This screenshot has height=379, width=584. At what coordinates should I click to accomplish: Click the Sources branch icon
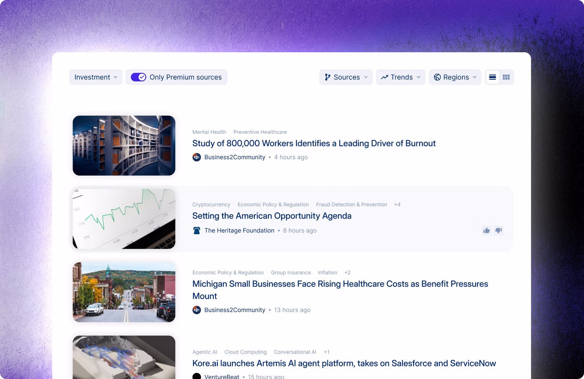point(327,77)
